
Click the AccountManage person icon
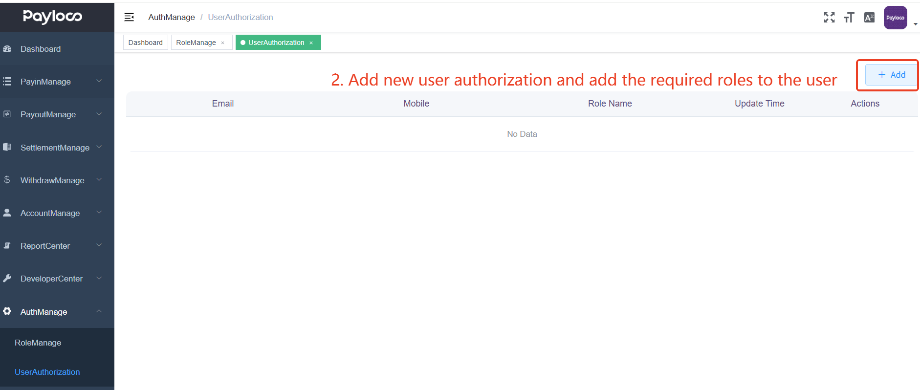pyautogui.click(x=7, y=213)
